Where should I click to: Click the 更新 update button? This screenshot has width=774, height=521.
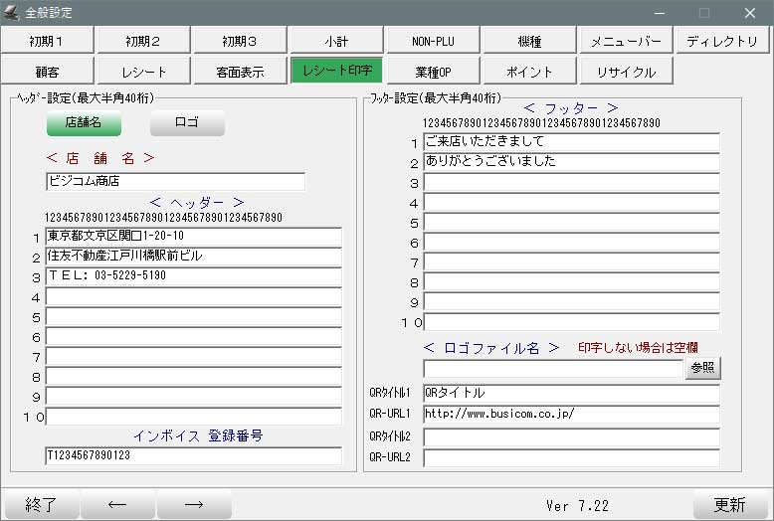point(729,504)
